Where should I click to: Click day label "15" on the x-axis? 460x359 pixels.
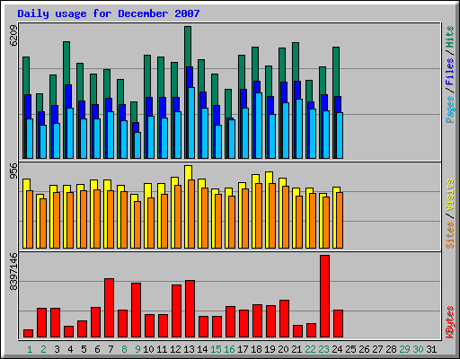coord(216,349)
